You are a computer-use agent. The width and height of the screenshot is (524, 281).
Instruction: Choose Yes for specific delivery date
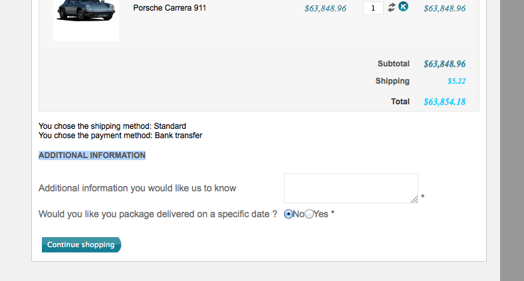coord(309,214)
